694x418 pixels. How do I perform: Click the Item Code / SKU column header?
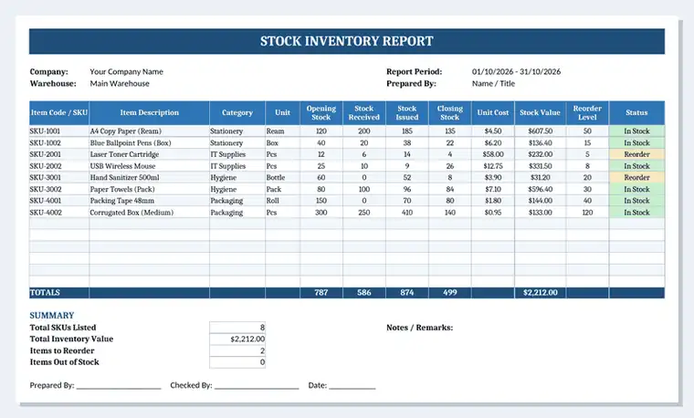point(59,113)
